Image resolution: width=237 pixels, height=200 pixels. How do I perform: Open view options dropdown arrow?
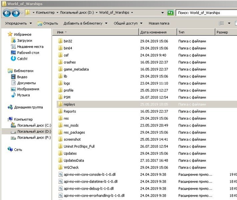tap(229, 23)
